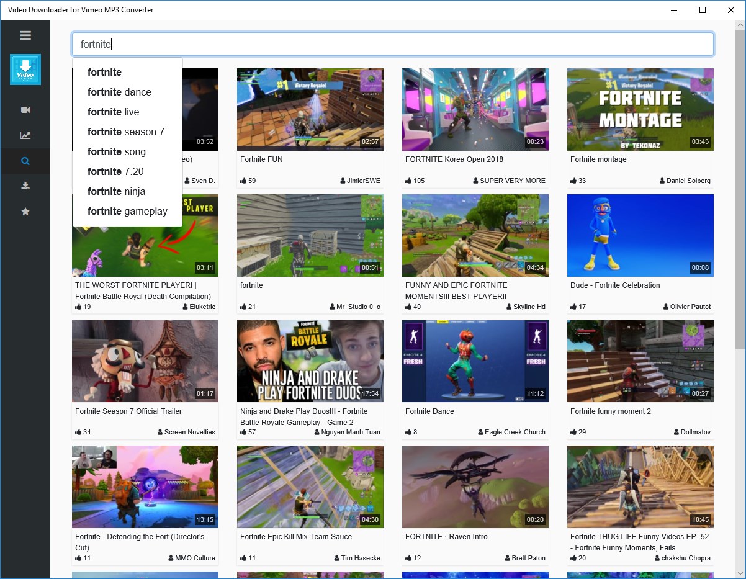The height and width of the screenshot is (579, 746).
Task: Click author Olivier Pautot
Action: 686,307
